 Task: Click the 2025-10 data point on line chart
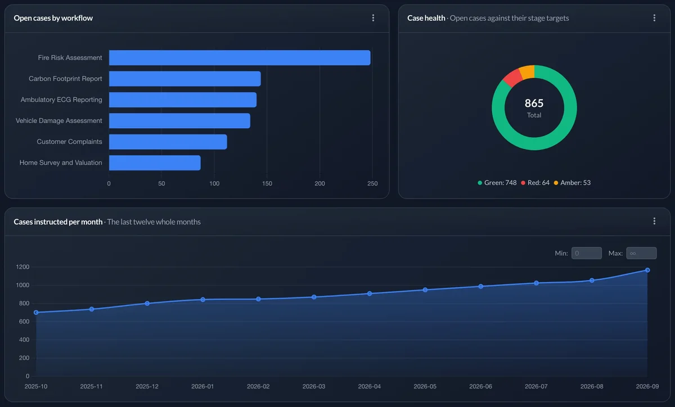36,313
